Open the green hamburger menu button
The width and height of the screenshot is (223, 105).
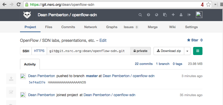coord(198,51)
